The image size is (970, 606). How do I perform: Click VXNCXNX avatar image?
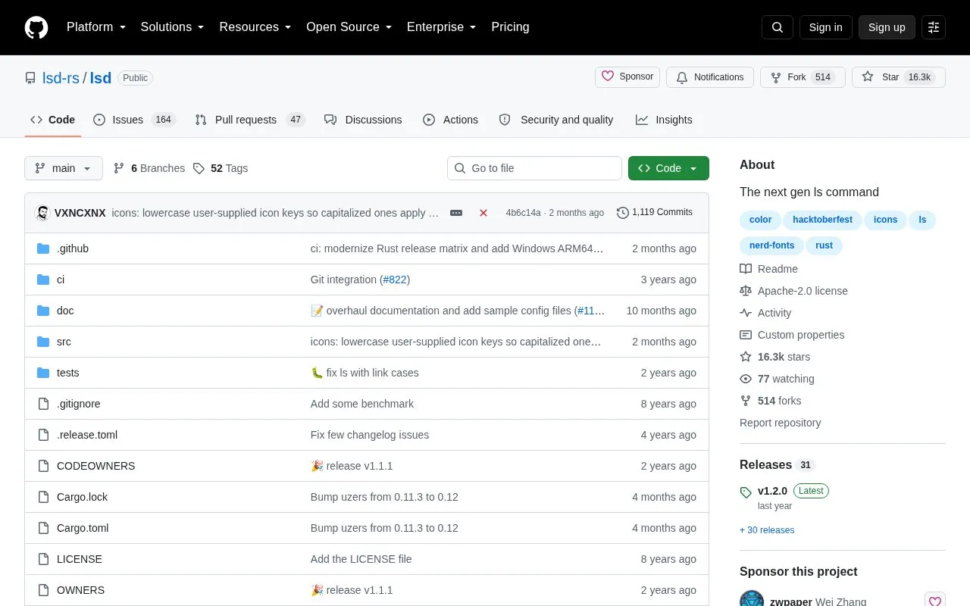[43, 213]
